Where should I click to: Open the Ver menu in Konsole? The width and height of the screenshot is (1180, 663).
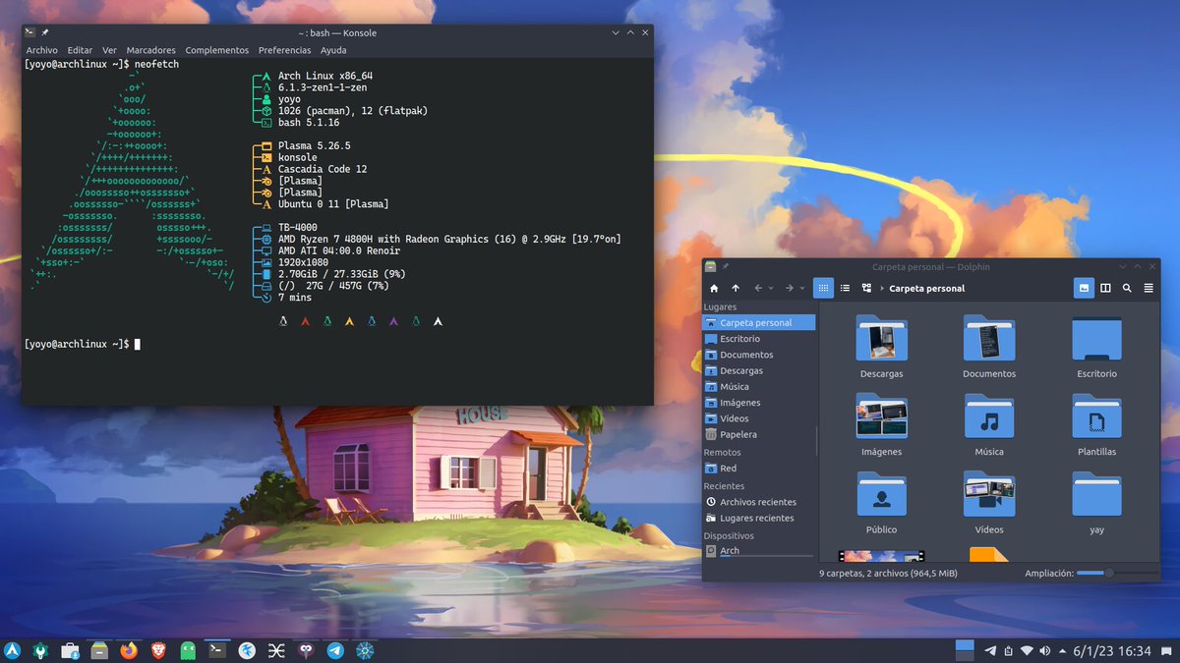(x=110, y=50)
